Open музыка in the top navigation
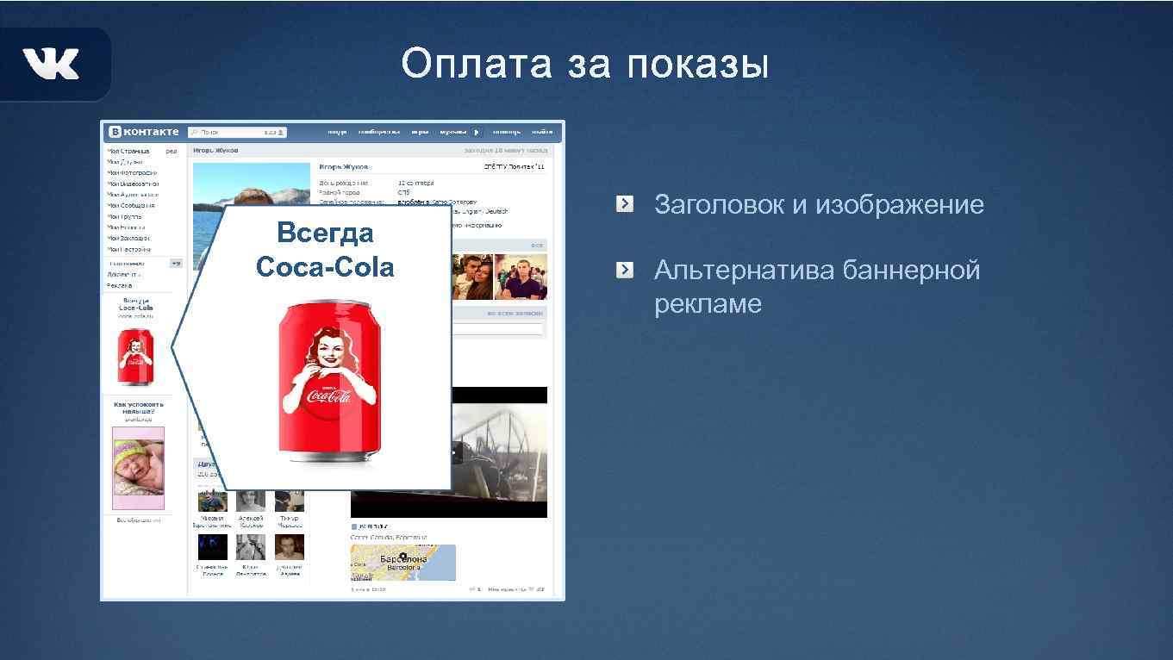Image resolution: width=1173 pixels, height=660 pixels. click(453, 132)
